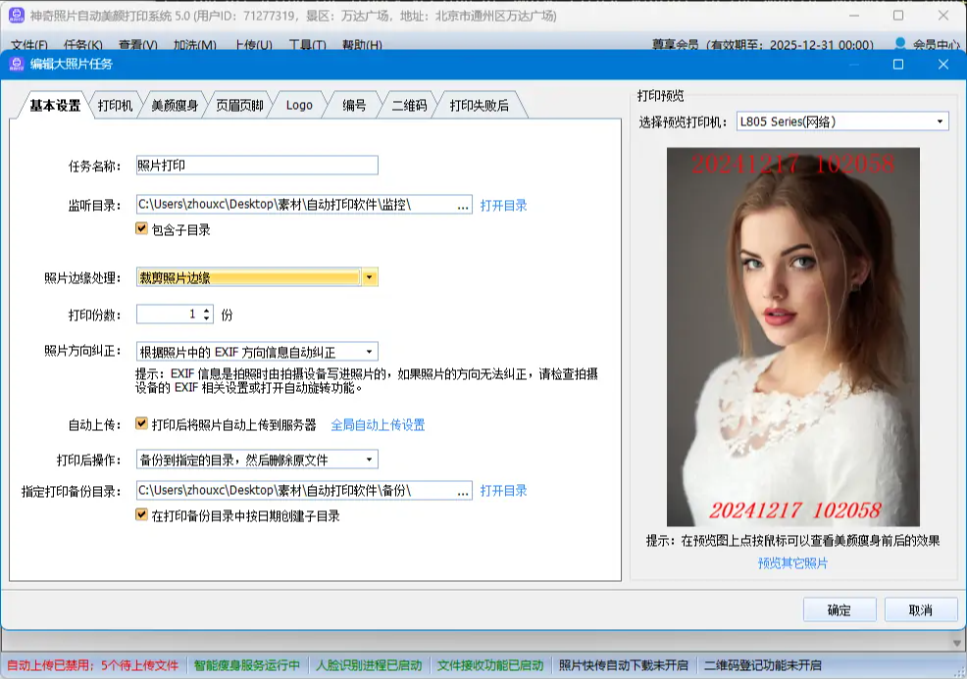The image size is (967, 679).
Task: Open the browse icon beside 指定打印备份目录
Action: pyautogui.click(x=461, y=490)
